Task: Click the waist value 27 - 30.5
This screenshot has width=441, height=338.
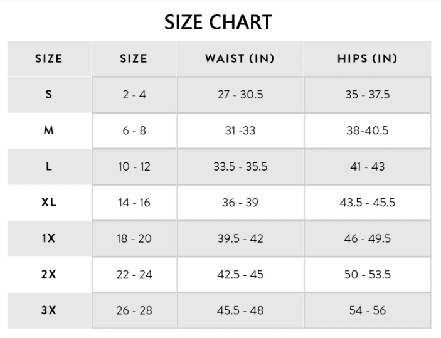Action: (x=240, y=95)
